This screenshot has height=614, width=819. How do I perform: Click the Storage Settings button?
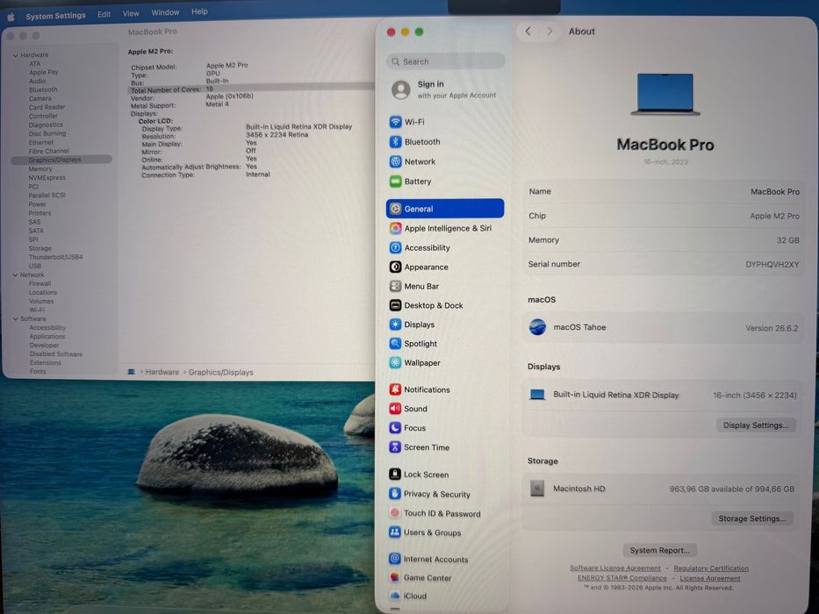[751, 518]
